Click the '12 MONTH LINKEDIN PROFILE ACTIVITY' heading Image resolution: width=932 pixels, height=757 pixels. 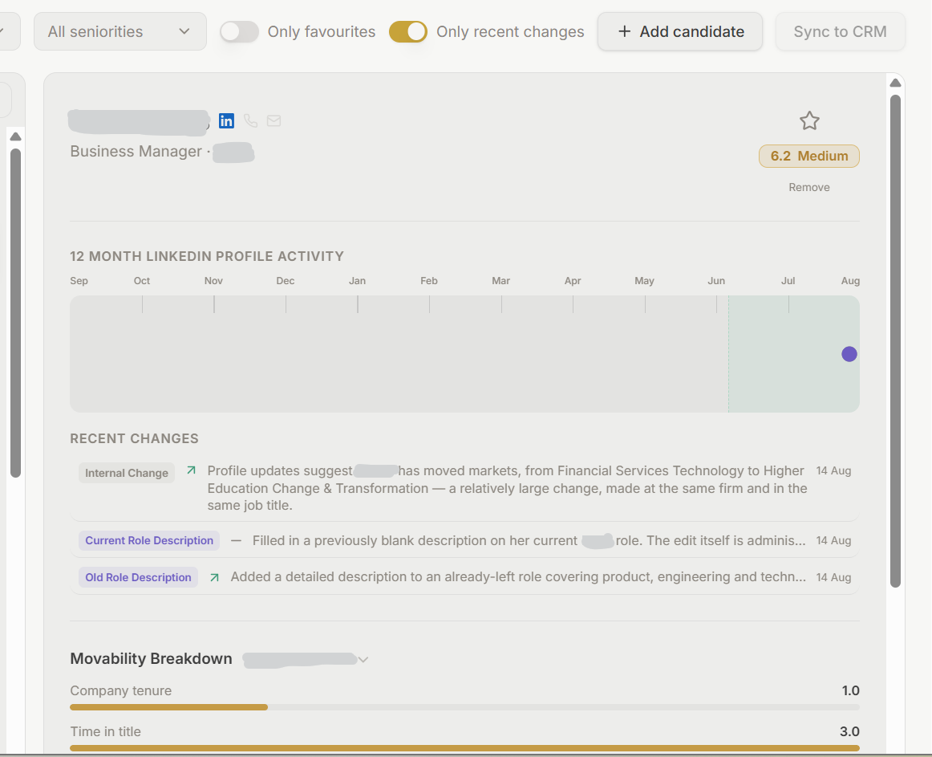207,257
